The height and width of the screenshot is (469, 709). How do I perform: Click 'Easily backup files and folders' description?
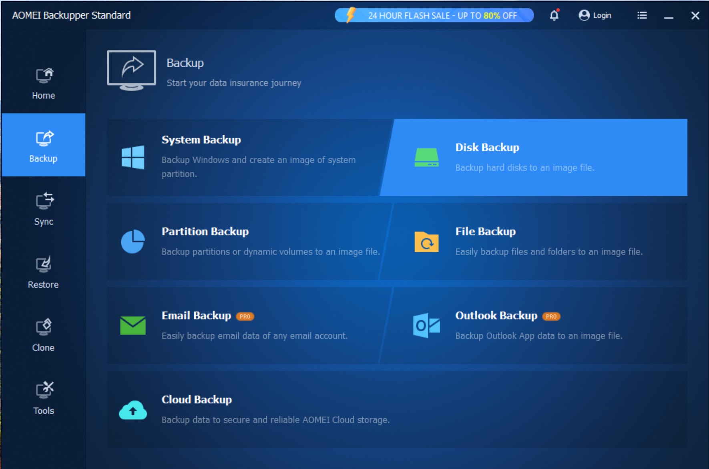(549, 252)
